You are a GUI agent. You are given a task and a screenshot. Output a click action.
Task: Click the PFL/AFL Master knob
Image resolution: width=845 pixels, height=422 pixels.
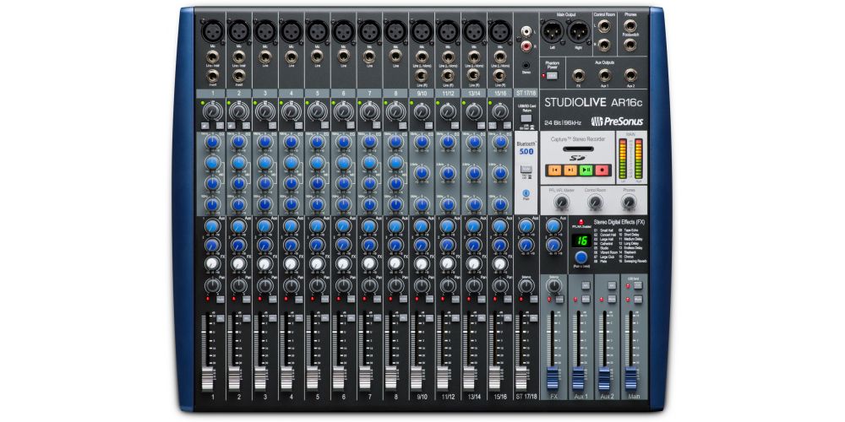(562, 202)
